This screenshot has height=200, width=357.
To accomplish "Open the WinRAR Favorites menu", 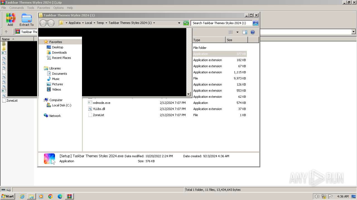I will (44, 8).
